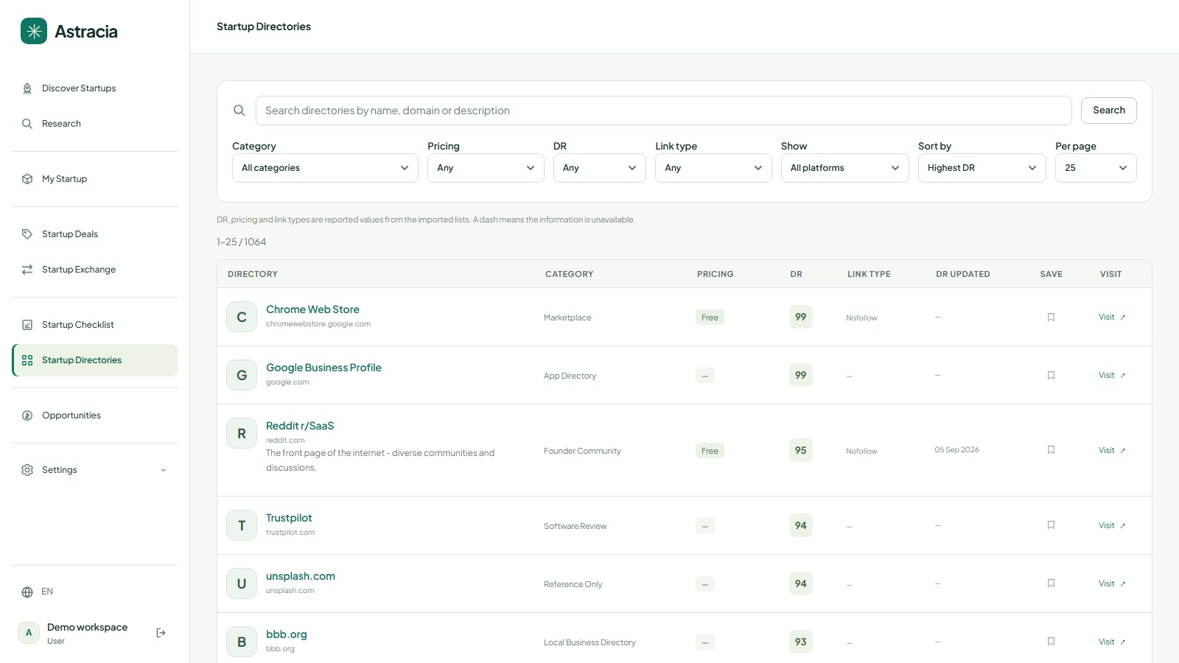Screen dimensions: 1179x663
Task: Save Chrome Web Store with bookmark icon
Action: 1052,318
